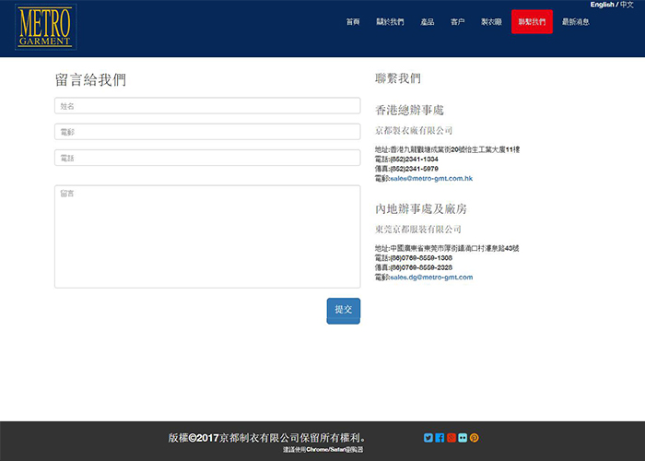Open the Flickr icon in footer
Screen dimensions: 645x461
click(463, 438)
